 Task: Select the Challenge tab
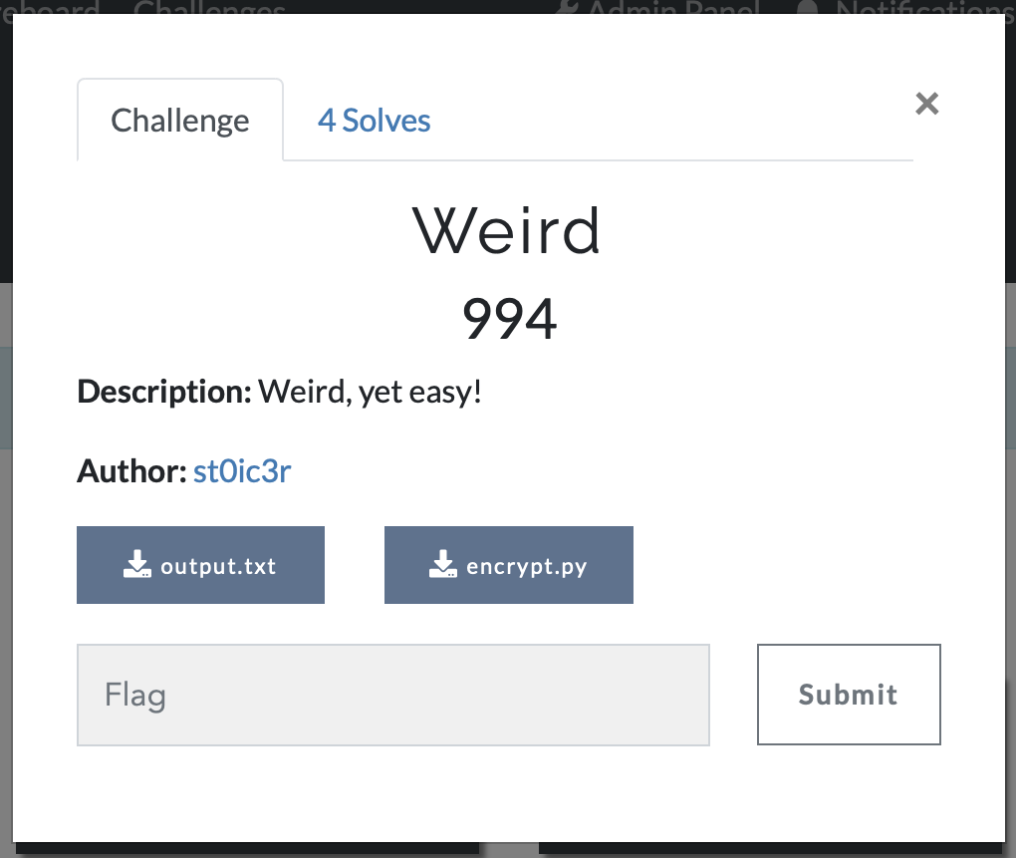[180, 121]
